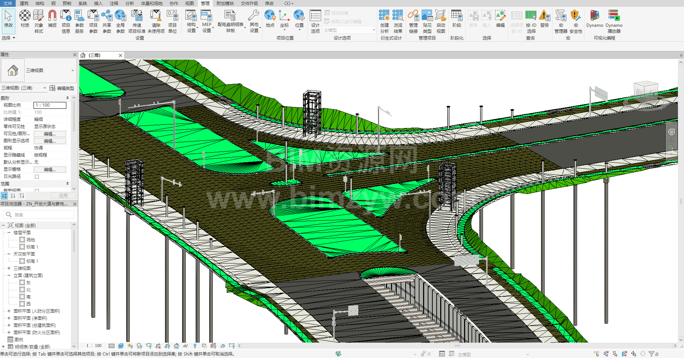Open the Annotate (注释) ribbon tab
Image resolution: width=684 pixels, height=358 pixels.
coord(114,3)
